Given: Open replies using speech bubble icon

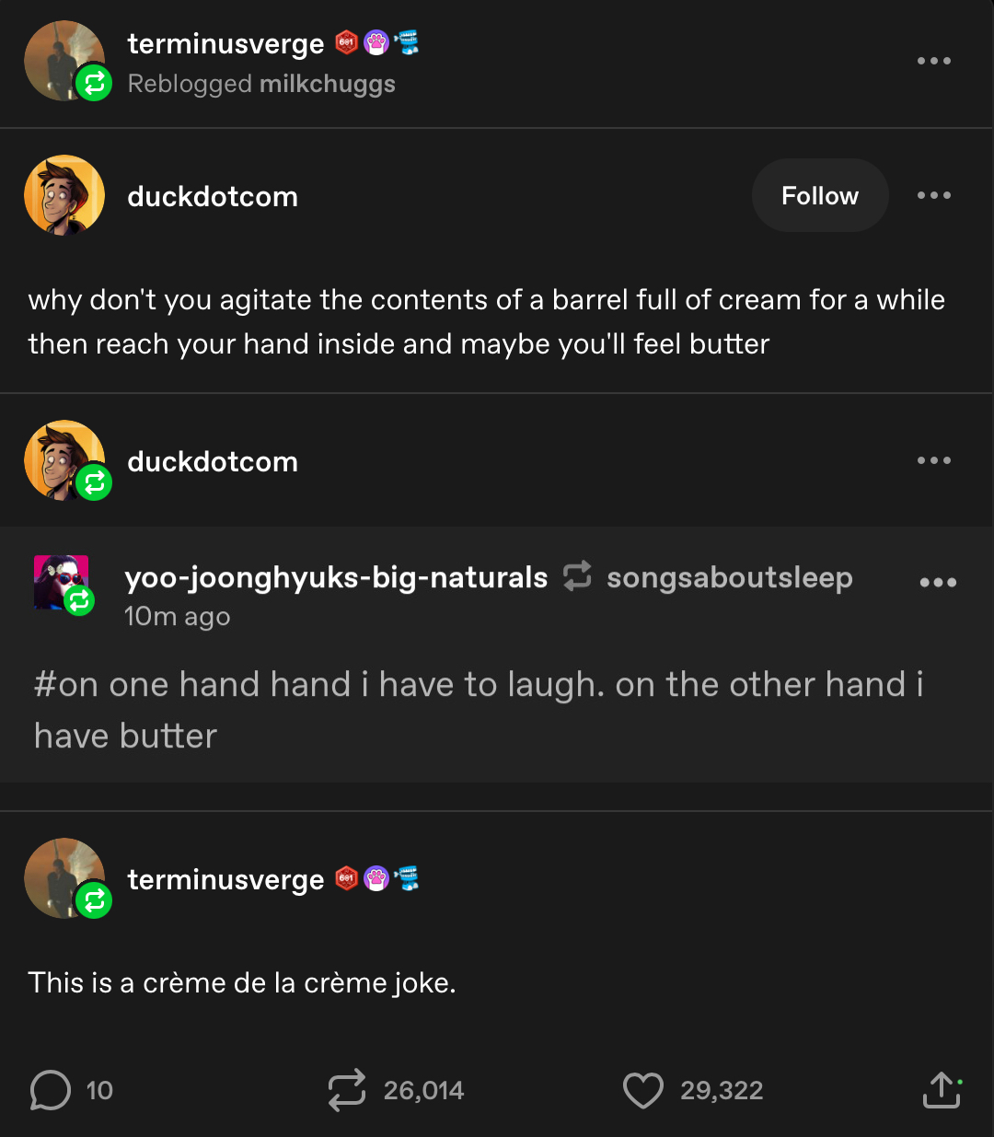Looking at the screenshot, I should (50, 1090).
